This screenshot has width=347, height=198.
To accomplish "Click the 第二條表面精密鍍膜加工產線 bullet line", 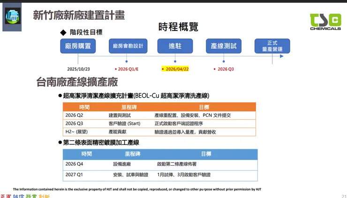I will pos(98,143).
